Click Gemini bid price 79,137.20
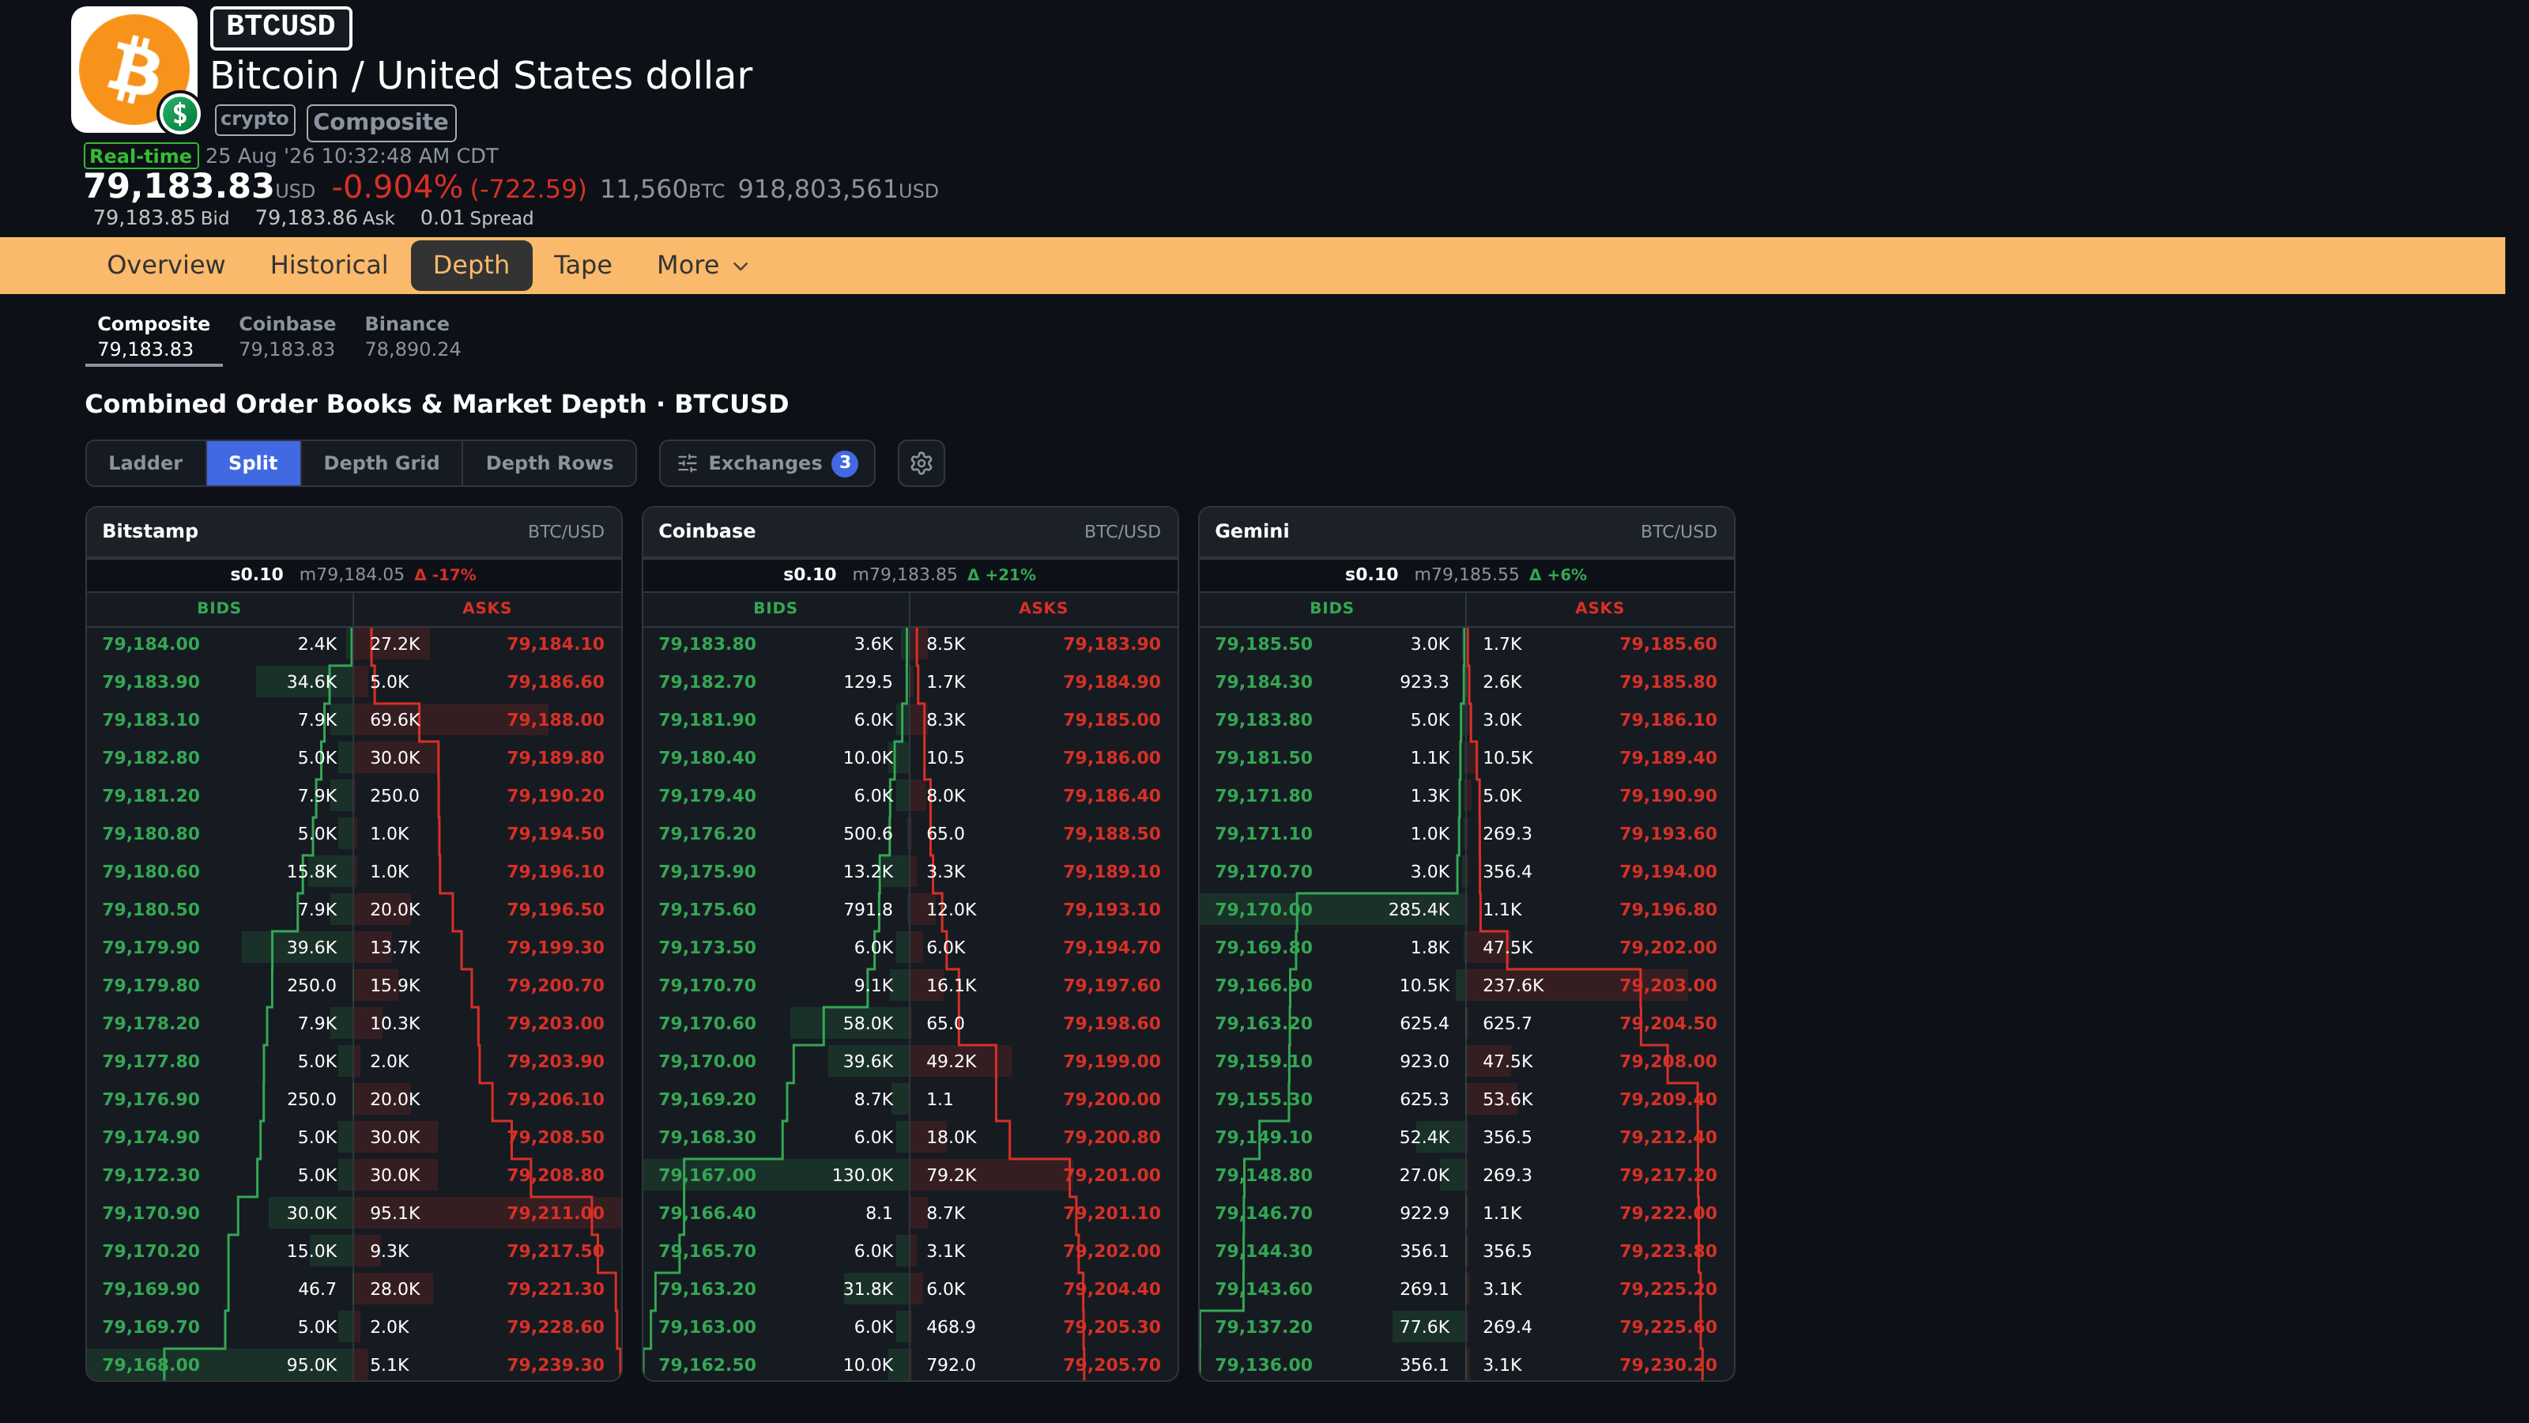The image size is (2529, 1423). click(1264, 1327)
